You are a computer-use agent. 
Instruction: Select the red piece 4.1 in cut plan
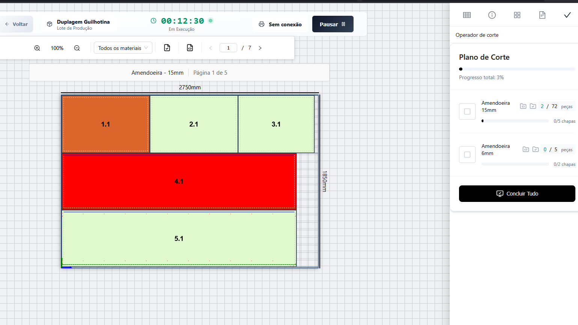pyautogui.click(x=179, y=181)
